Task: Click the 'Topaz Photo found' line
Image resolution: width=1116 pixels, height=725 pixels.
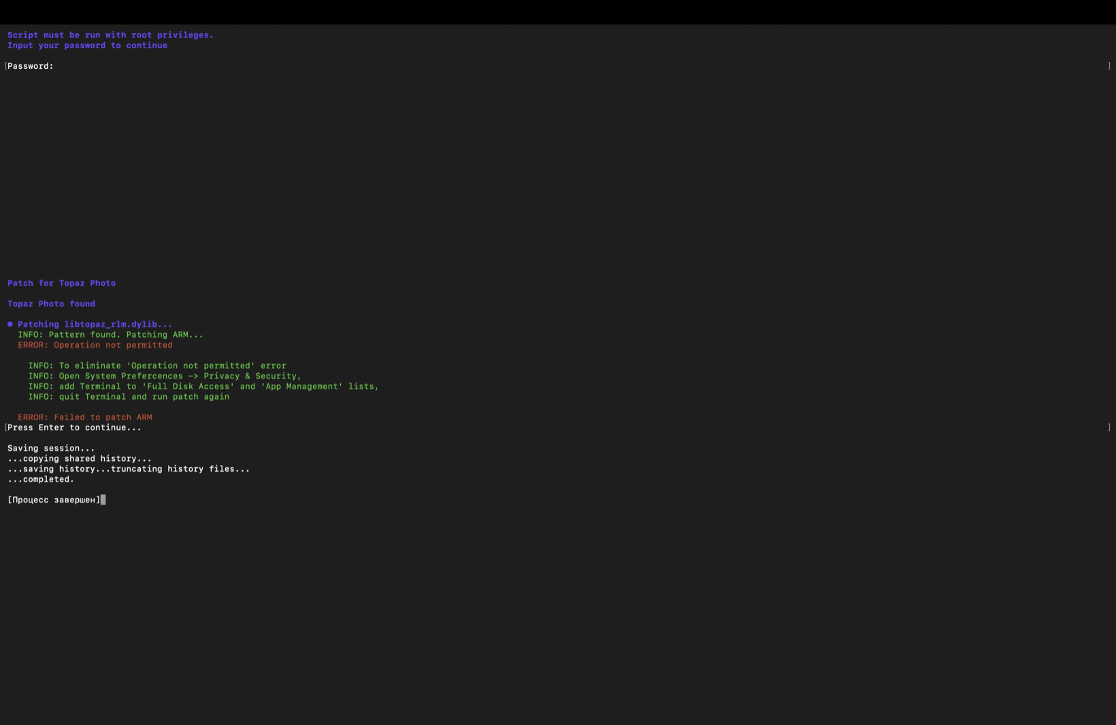Action: click(51, 304)
